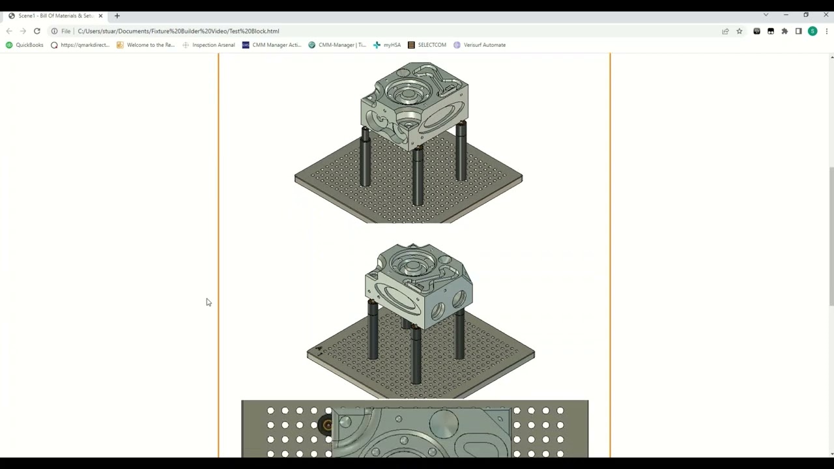
Task: Click the top fixture setup 3D image
Action: (409, 142)
